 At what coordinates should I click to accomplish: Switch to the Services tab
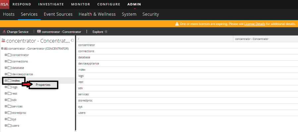[x=29, y=14]
